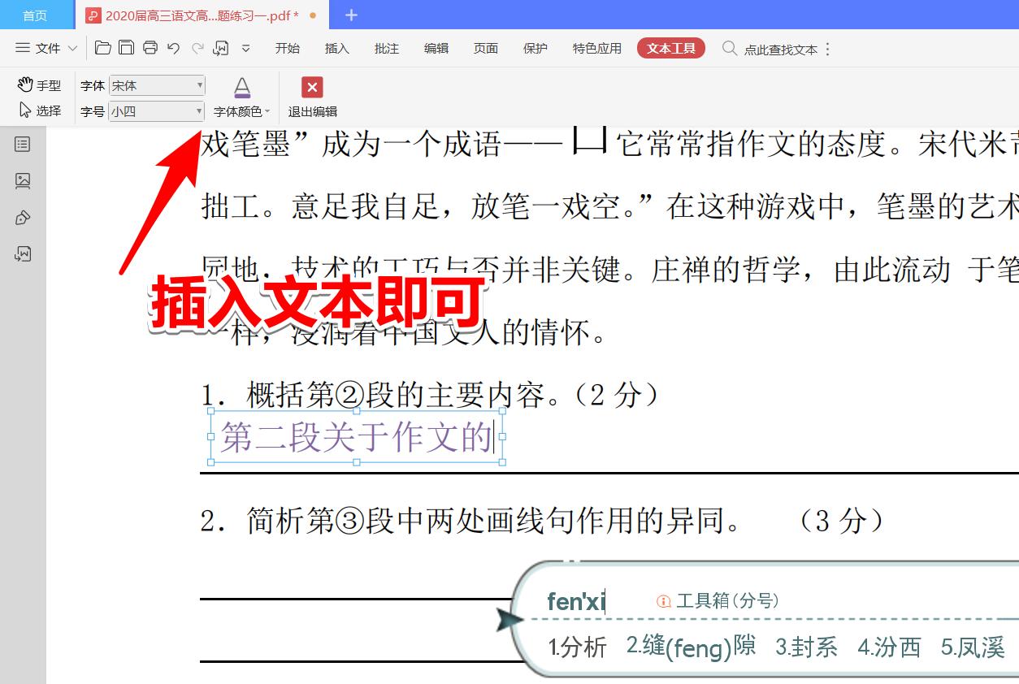1019x684 pixels.
Task: Undo the last edit
Action: pyautogui.click(x=173, y=48)
